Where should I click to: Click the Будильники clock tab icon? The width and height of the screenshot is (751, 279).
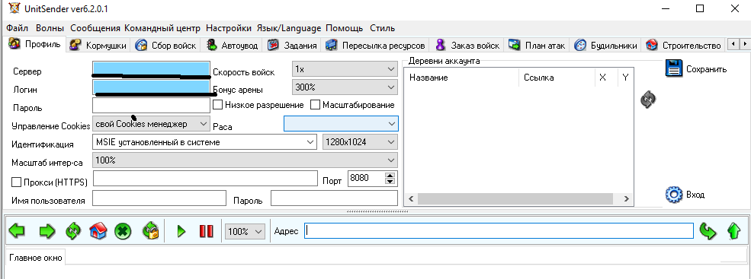click(x=580, y=46)
